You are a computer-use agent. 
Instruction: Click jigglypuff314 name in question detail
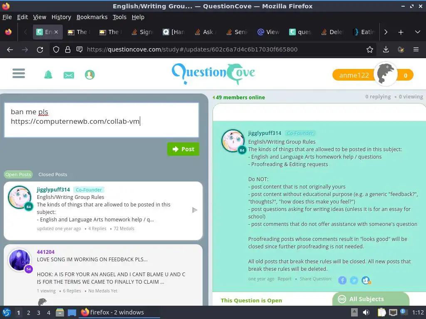pos(265,133)
